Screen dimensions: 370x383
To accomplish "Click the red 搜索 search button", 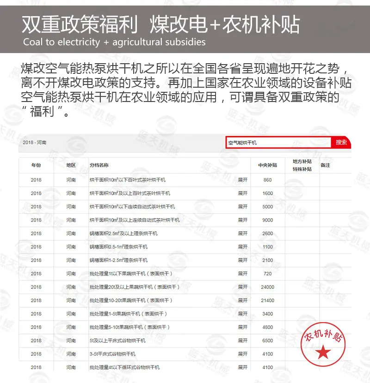I will 341,142.
